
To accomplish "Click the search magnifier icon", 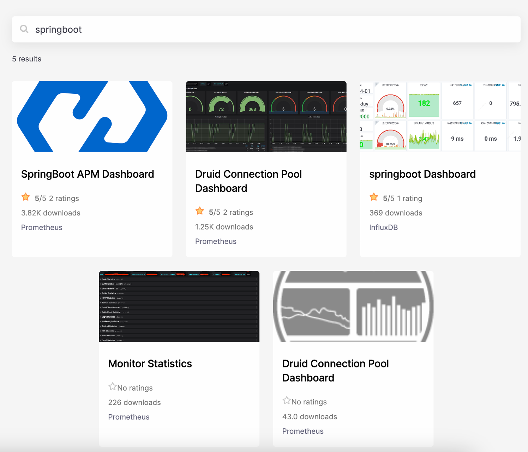I will click(24, 29).
